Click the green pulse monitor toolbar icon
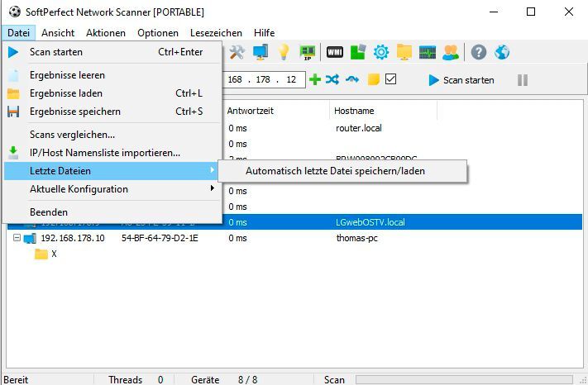Viewport: 588px width, 385px height. (x=428, y=52)
